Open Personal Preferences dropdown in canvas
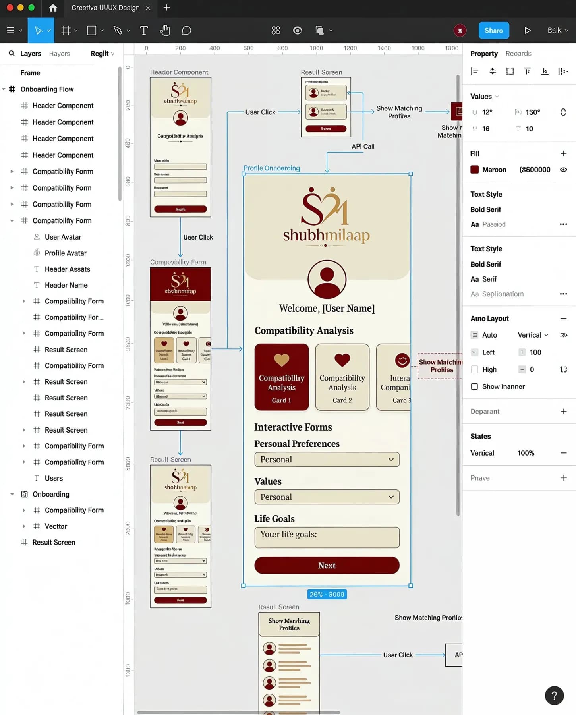 (x=327, y=460)
